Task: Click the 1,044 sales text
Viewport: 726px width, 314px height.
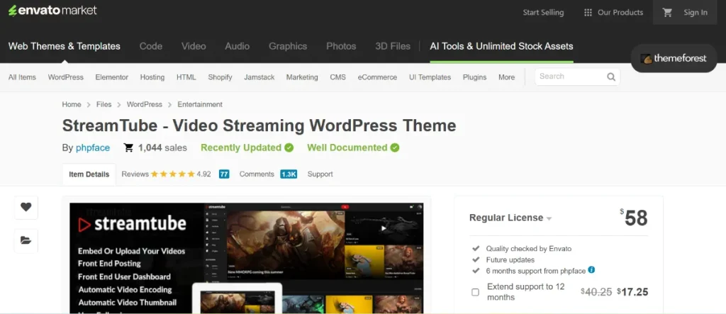Action: point(162,147)
